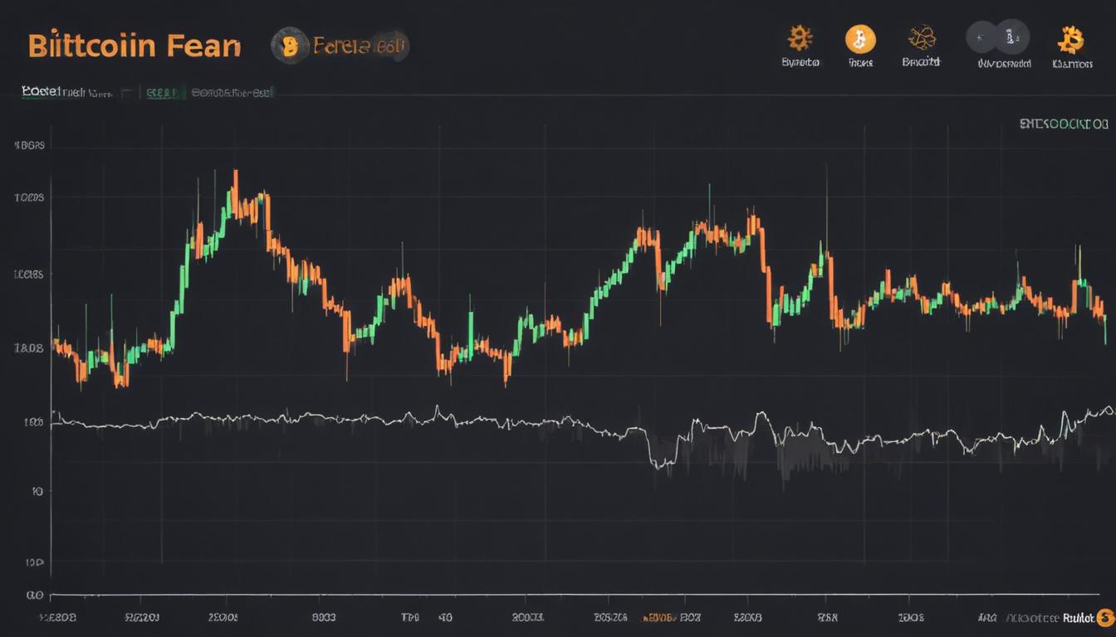Image resolution: width=1116 pixels, height=637 pixels.
Task: Open the gear settings icon labeled Bymata
Action: click(x=800, y=36)
